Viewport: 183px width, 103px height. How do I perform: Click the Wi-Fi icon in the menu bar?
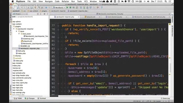pos(129,1)
